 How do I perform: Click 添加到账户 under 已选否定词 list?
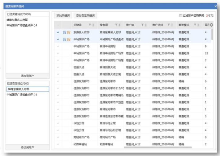(28, 147)
